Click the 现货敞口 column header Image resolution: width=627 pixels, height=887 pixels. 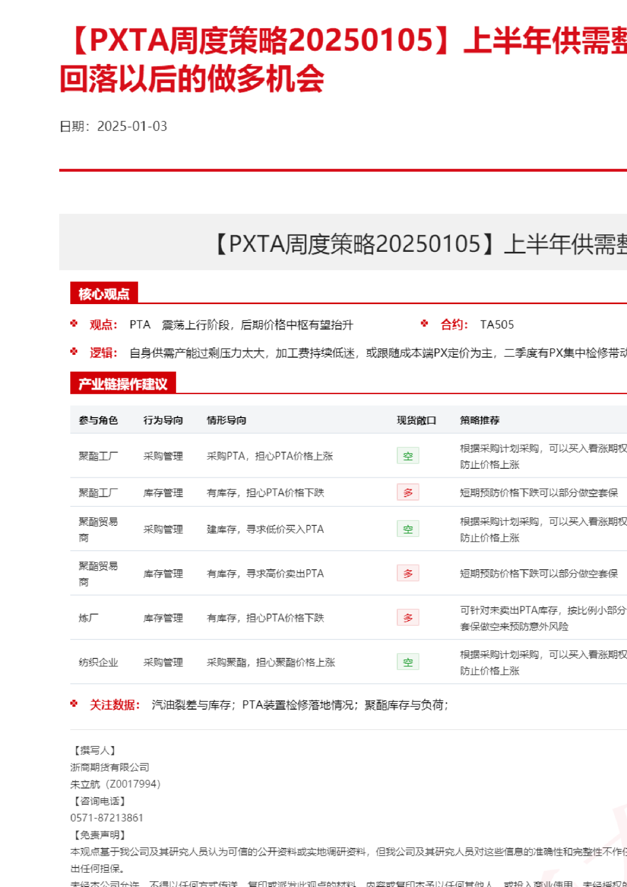[x=416, y=420]
